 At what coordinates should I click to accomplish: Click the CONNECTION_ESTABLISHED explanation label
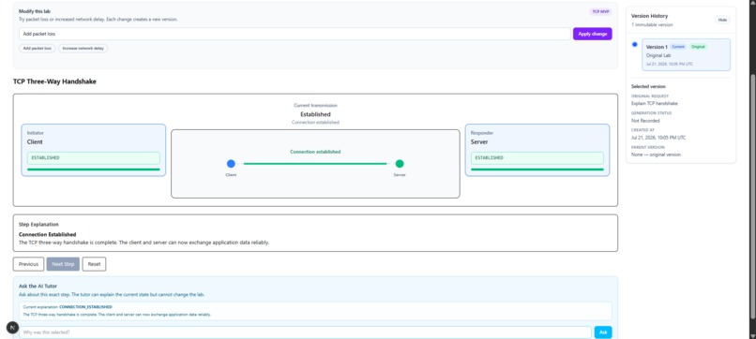pos(85,307)
